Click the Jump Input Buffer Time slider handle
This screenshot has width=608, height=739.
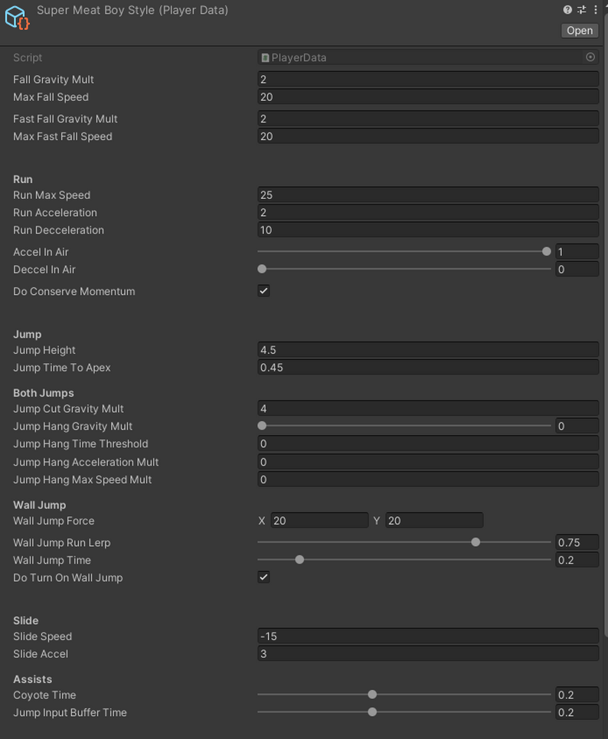[x=372, y=711]
